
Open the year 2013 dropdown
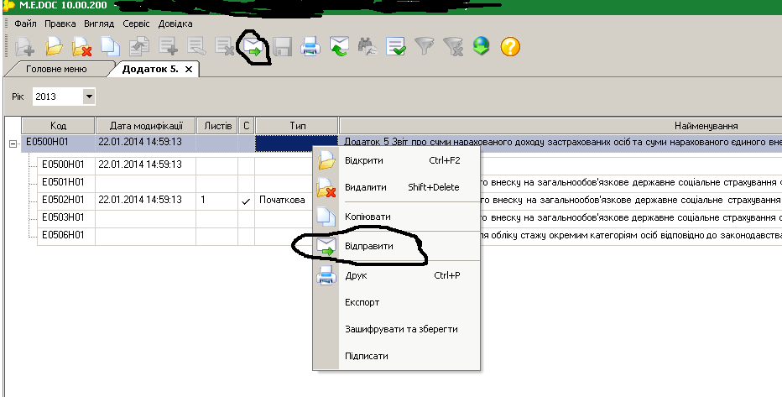tap(89, 97)
